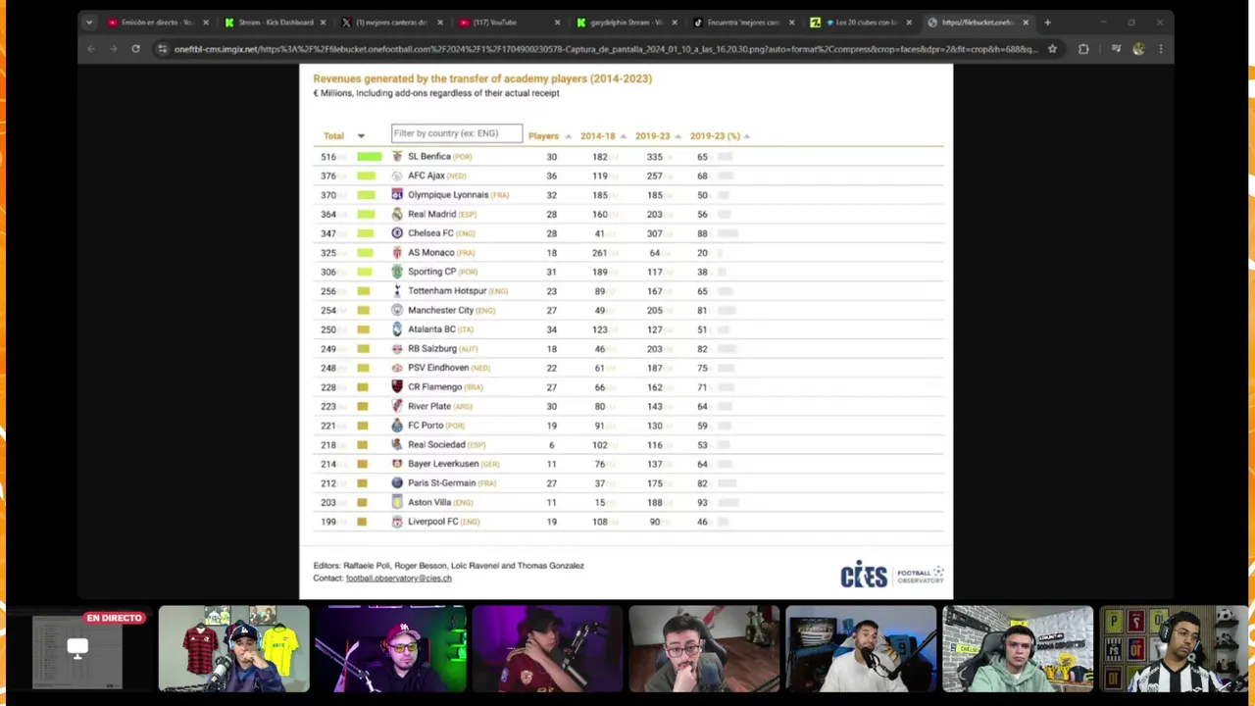Click the River Plate club crest
This screenshot has height=706, width=1255.
click(397, 406)
